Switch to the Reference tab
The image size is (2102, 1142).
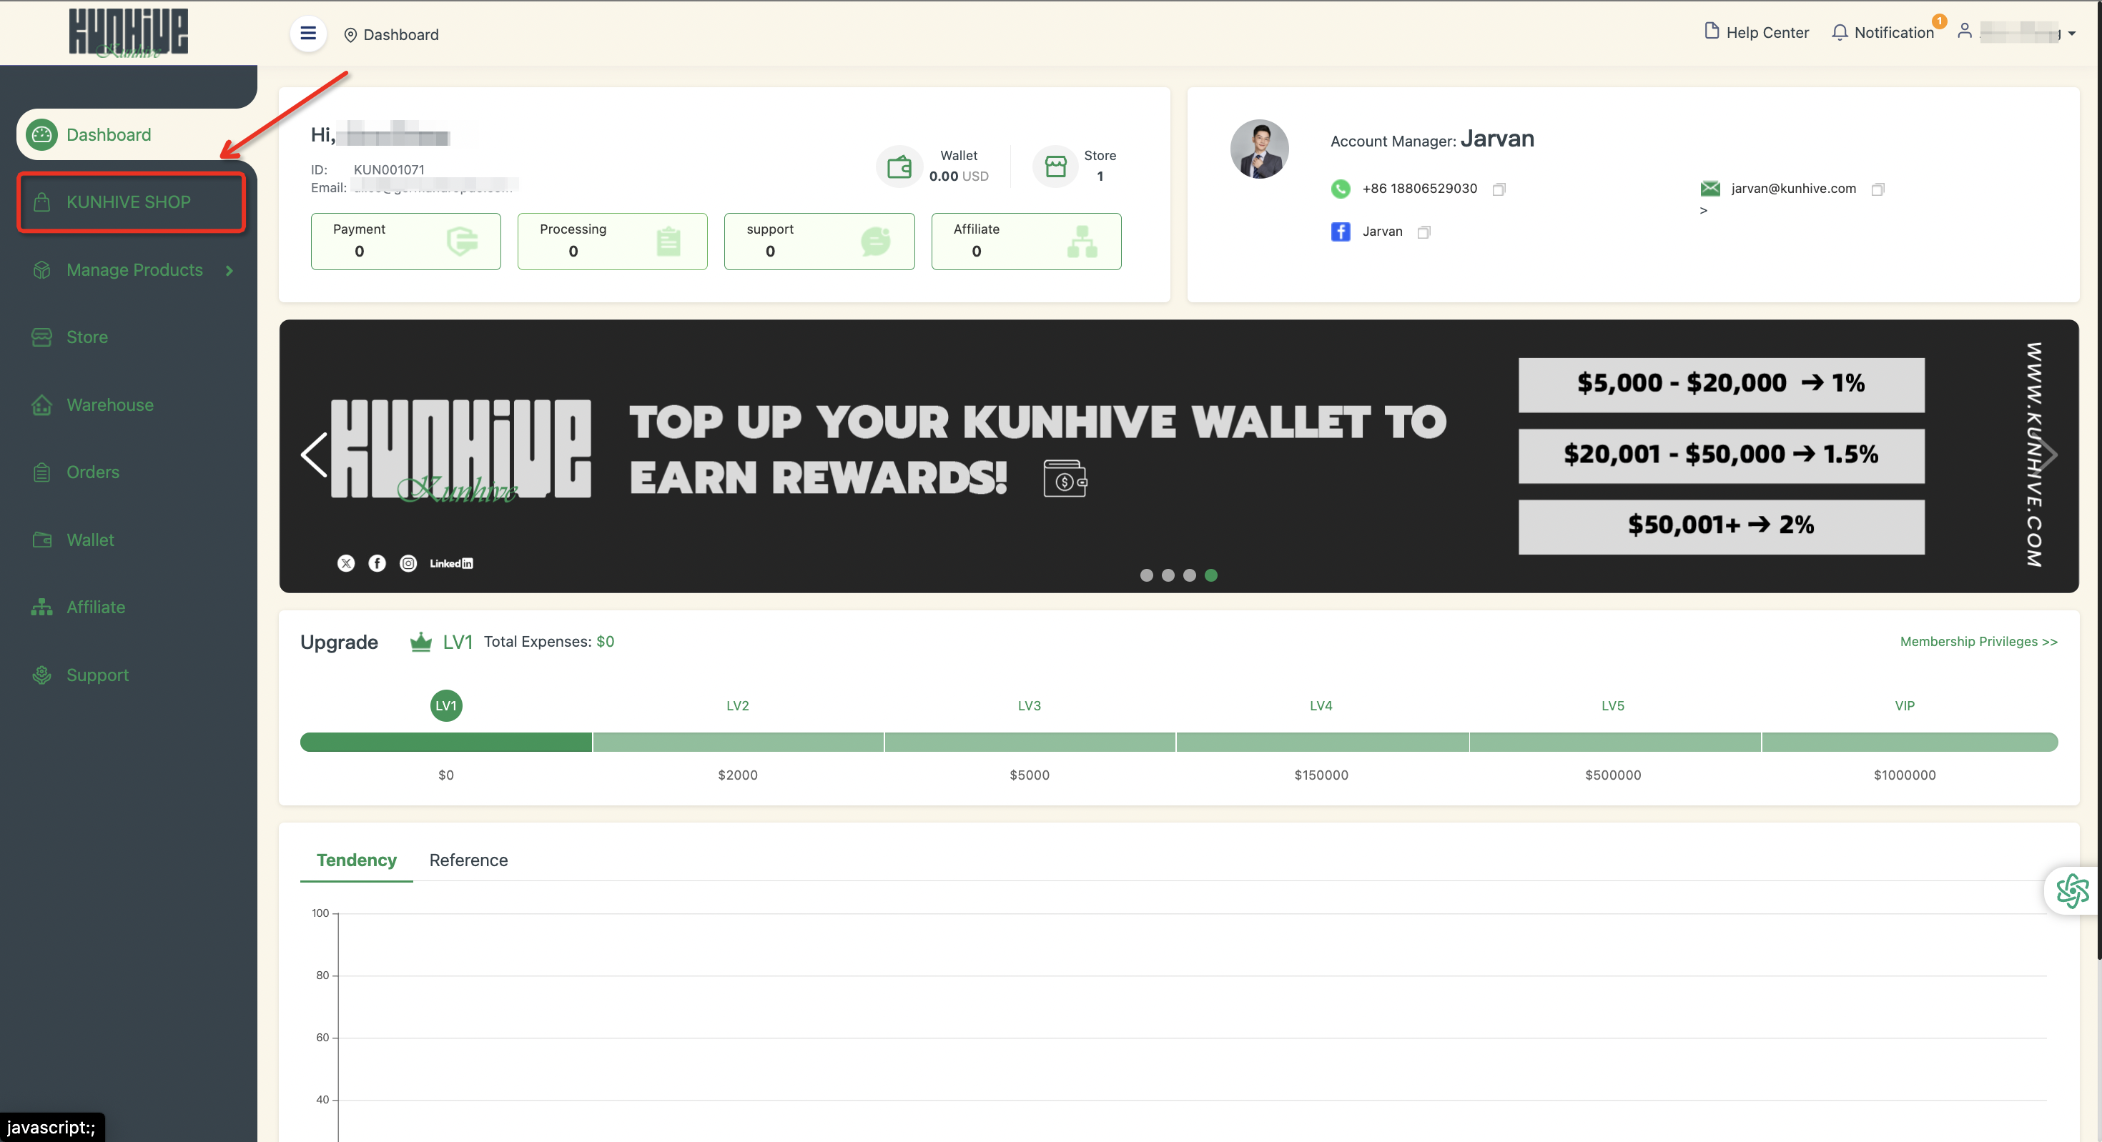click(x=468, y=860)
